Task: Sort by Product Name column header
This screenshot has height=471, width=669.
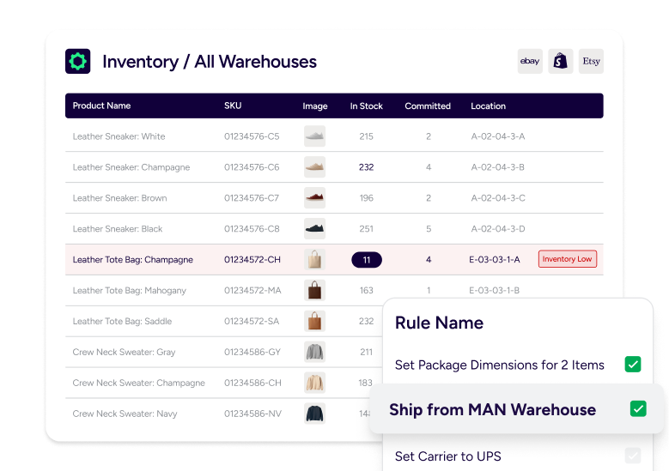Action: coord(101,106)
